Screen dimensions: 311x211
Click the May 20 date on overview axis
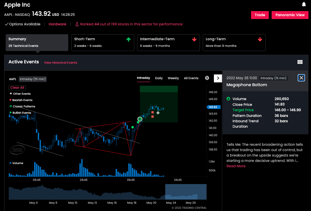point(151,203)
